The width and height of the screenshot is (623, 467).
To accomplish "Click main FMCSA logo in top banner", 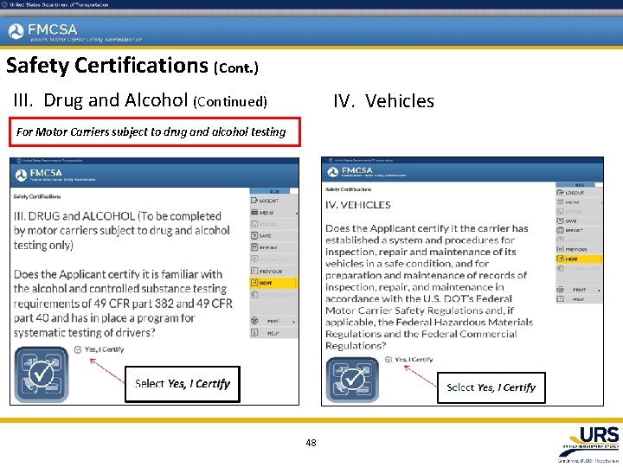I will pyautogui.click(x=42, y=30).
